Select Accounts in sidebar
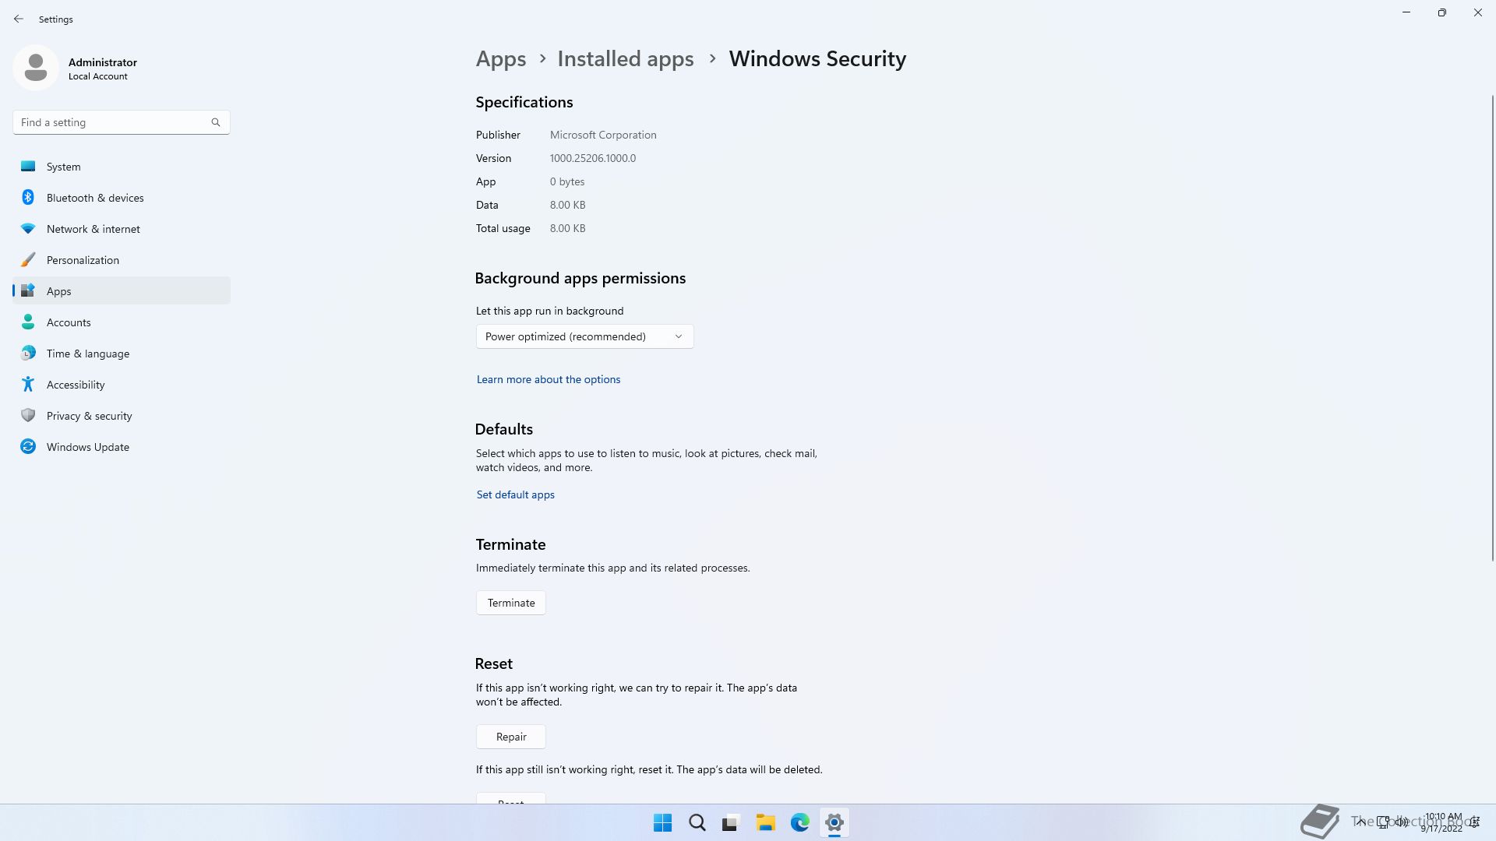 pos(122,322)
